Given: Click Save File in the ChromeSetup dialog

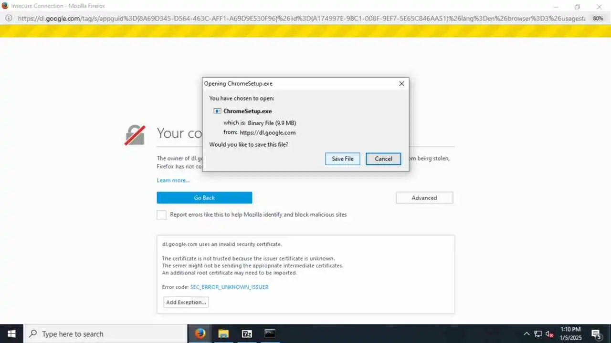Looking at the screenshot, I should [343, 159].
